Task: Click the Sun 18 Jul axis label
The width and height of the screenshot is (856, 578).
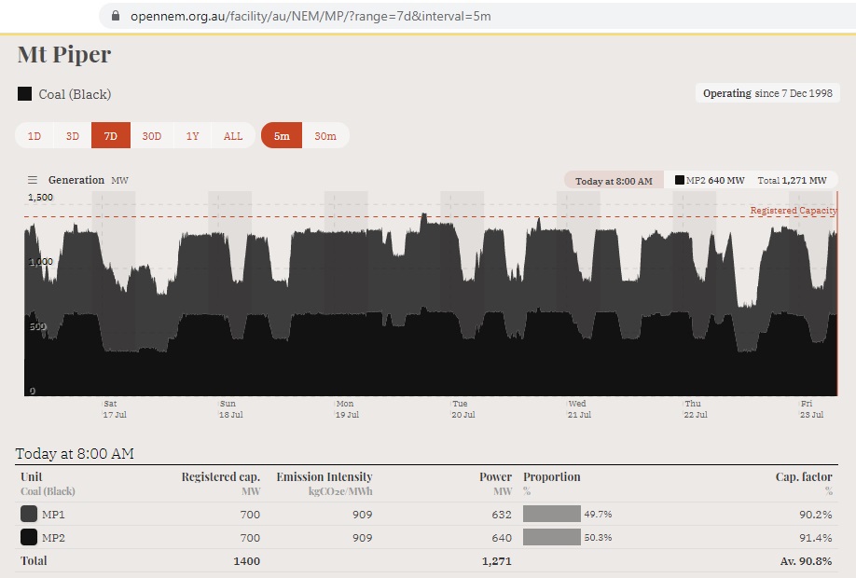Action: pos(231,409)
